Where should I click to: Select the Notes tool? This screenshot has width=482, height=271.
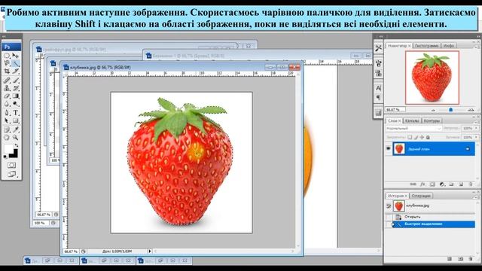pyautogui.click(x=7, y=129)
